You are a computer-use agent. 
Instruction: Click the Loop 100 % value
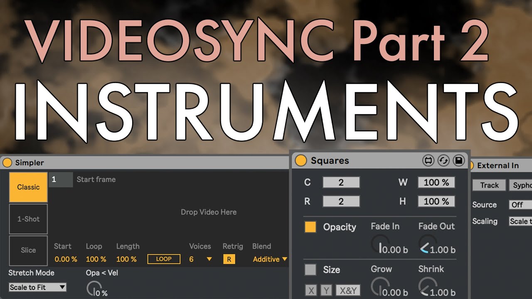tap(96, 259)
